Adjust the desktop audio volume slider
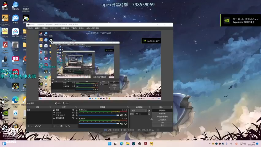Viewport: 261px width, 147px height. click(x=99, y=124)
